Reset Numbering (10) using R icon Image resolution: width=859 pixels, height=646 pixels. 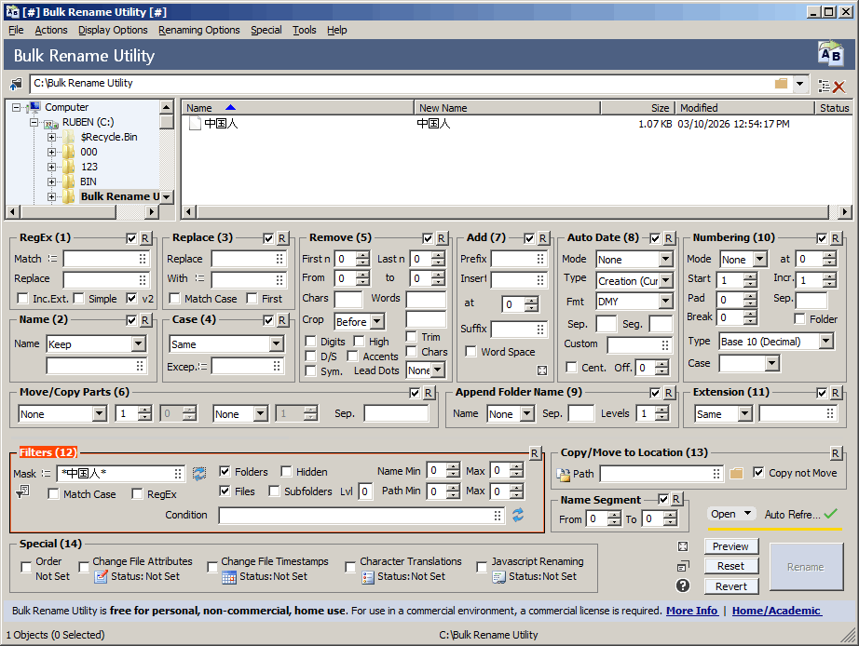pyautogui.click(x=836, y=238)
